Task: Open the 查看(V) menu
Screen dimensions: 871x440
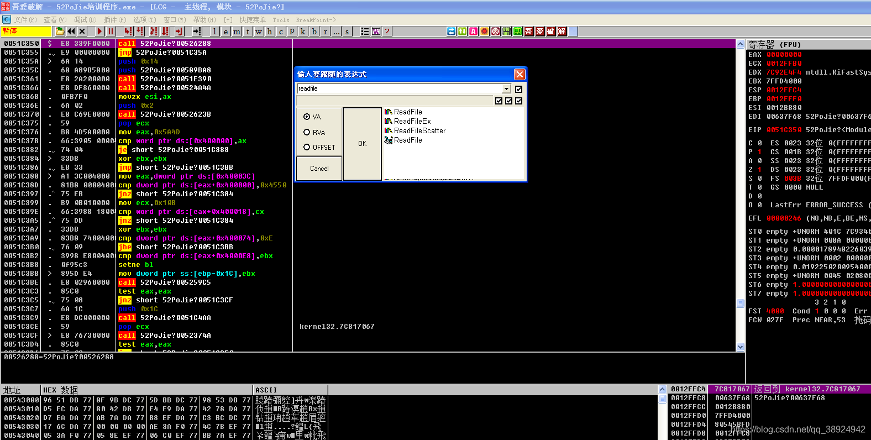Action: point(55,20)
